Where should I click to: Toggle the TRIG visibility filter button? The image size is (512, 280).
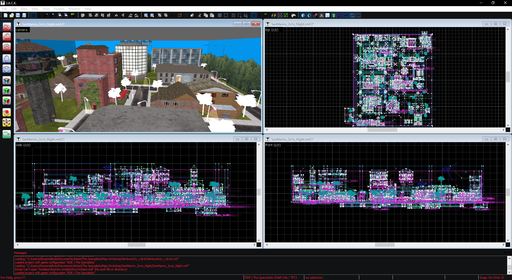358,15
